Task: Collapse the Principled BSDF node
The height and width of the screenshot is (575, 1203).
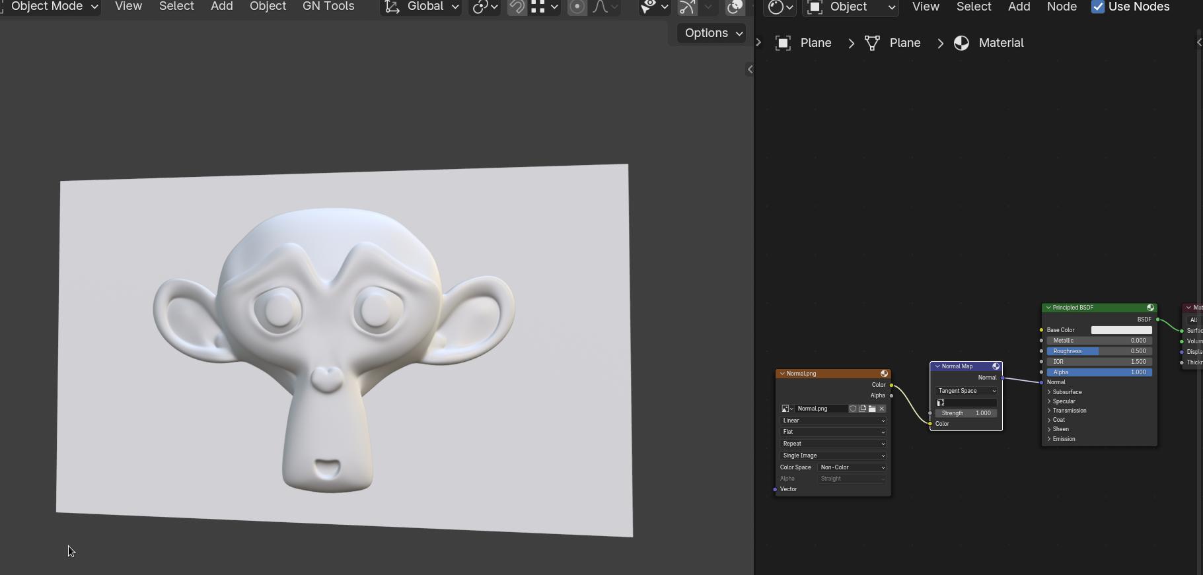Action: tap(1048, 308)
